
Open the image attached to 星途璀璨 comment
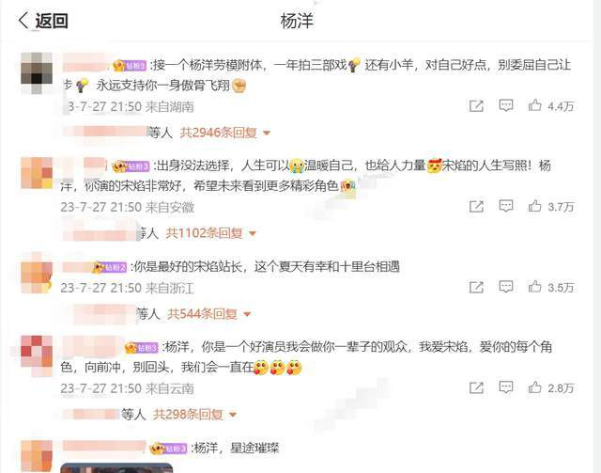click(x=116, y=468)
